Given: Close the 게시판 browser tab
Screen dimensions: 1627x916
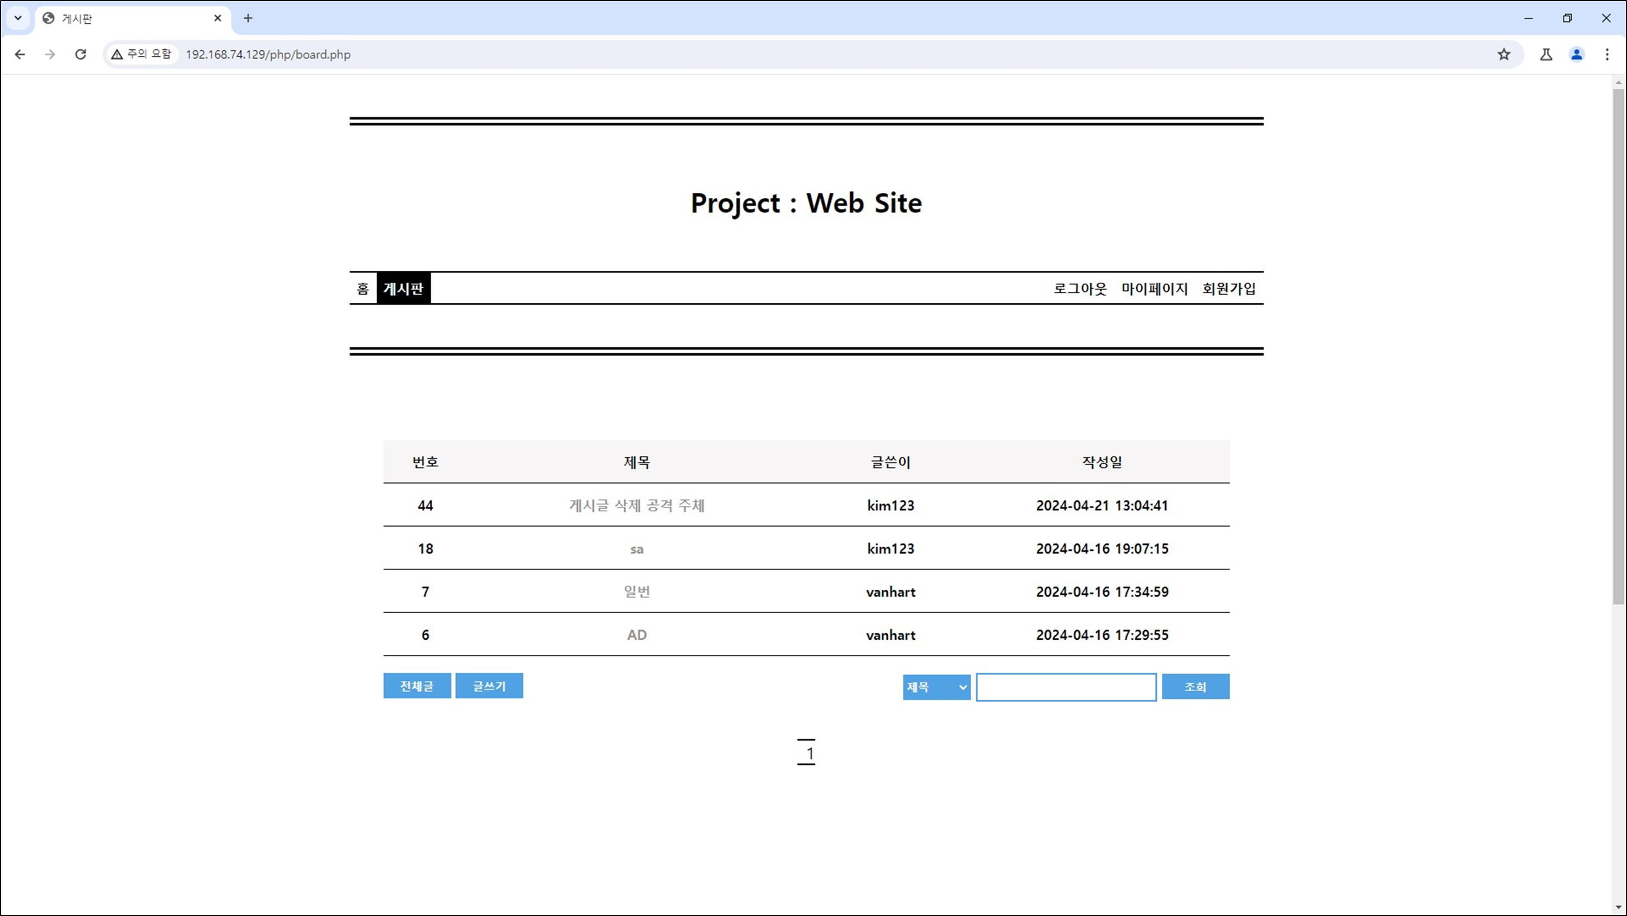Looking at the screenshot, I should [x=217, y=18].
